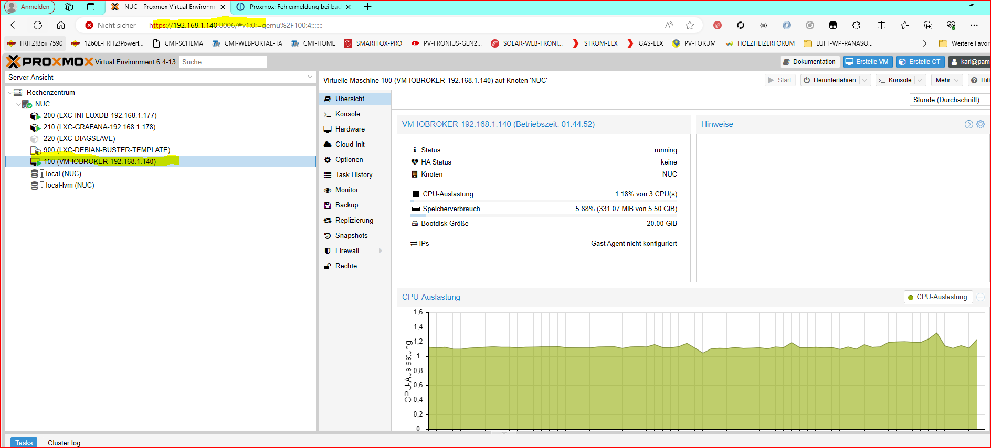Go to browser home page
The image size is (991, 448).
coord(61,25)
